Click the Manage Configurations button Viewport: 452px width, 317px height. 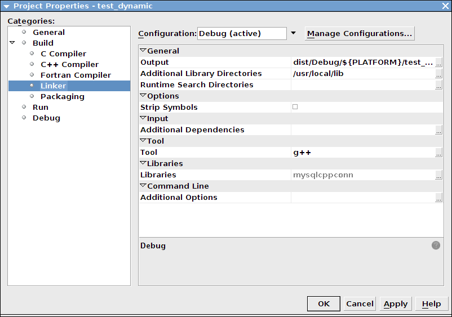[x=360, y=33]
